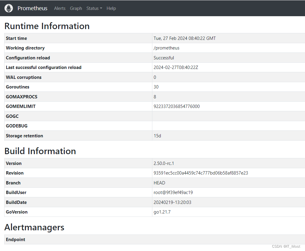Viewport: 305px width, 251px height.
Task: Select Last successful configuration reload label
Action: pos(43,67)
